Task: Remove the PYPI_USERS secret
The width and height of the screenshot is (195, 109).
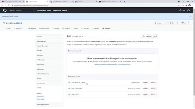Action: 153,95
